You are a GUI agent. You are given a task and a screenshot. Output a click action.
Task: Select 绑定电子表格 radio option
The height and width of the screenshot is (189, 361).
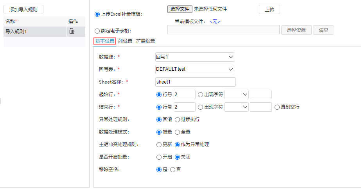97,31
